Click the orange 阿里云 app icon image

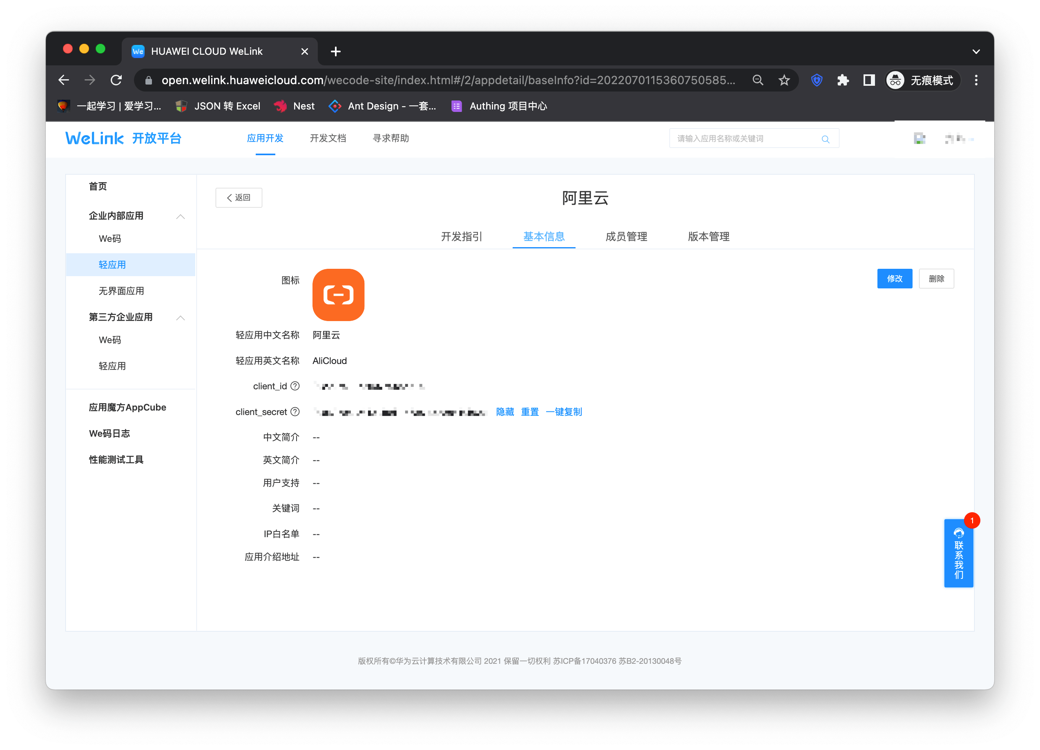[x=338, y=294]
